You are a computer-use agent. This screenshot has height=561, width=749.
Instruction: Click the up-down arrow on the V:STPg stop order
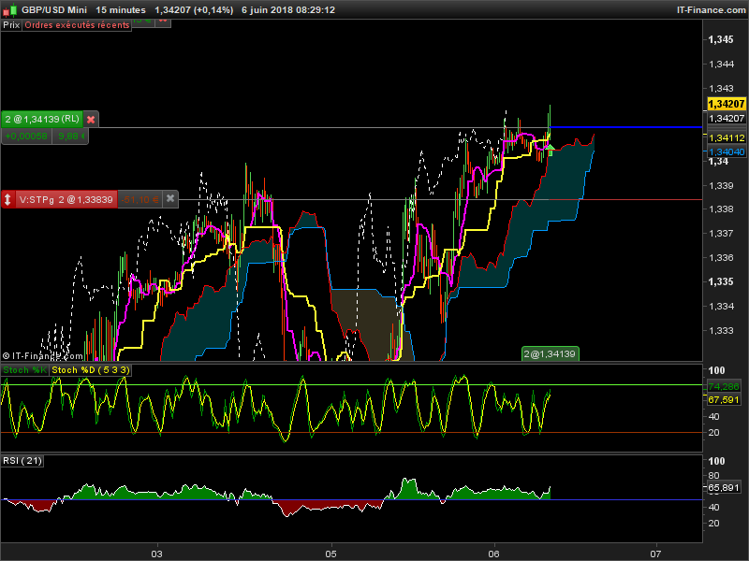(7, 199)
